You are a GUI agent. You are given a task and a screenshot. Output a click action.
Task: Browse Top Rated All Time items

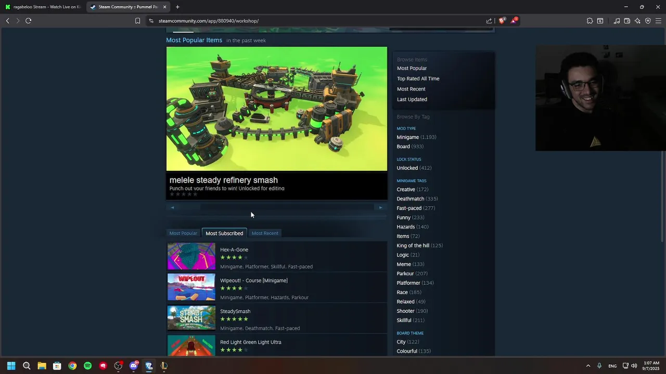point(418,78)
